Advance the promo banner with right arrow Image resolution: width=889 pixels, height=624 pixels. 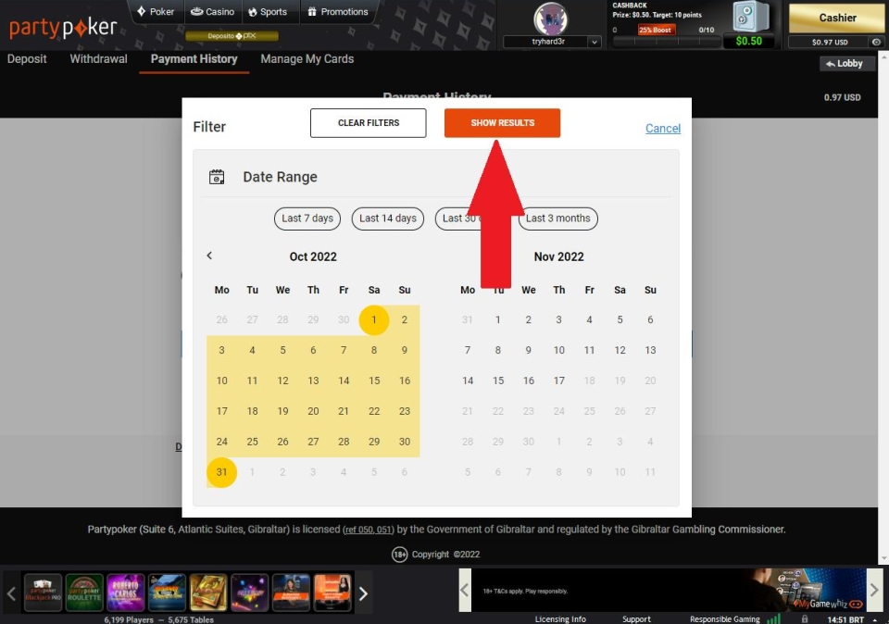pyautogui.click(x=873, y=591)
